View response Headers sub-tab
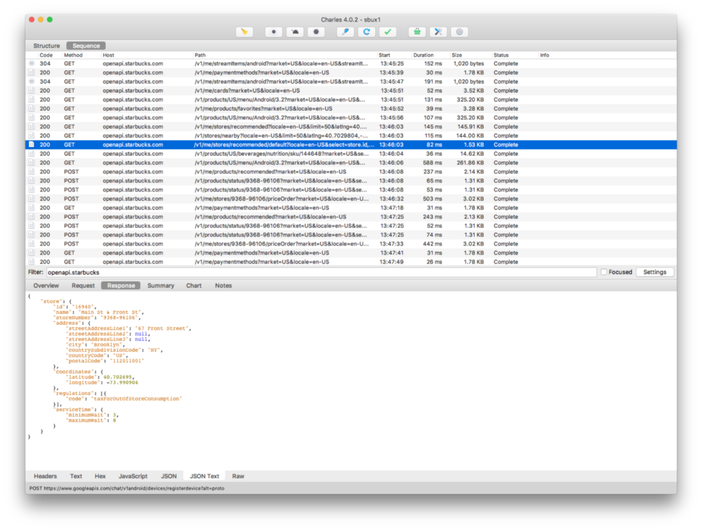Image resolution: width=702 pixels, height=530 pixels. pyautogui.click(x=45, y=476)
